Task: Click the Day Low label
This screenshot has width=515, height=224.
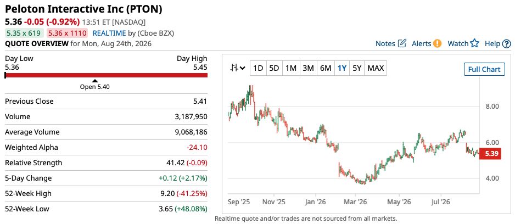Action: (19, 58)
